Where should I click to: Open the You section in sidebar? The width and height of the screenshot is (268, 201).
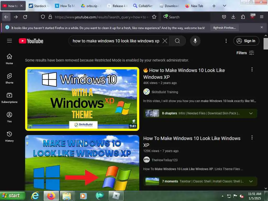pos(9,117)
